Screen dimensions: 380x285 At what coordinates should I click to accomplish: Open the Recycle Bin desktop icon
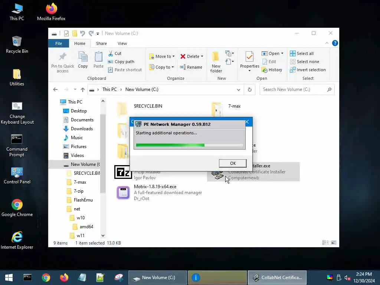(17, 45)
